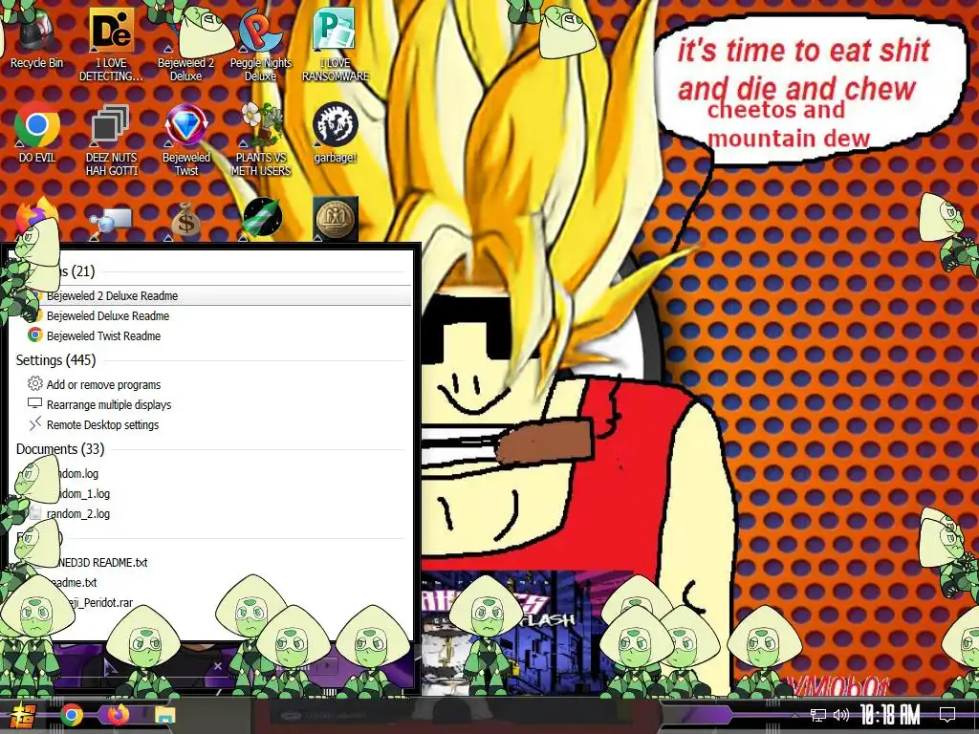
Task: Select the network magnifier desktop icon
Action: click(111, 220)
